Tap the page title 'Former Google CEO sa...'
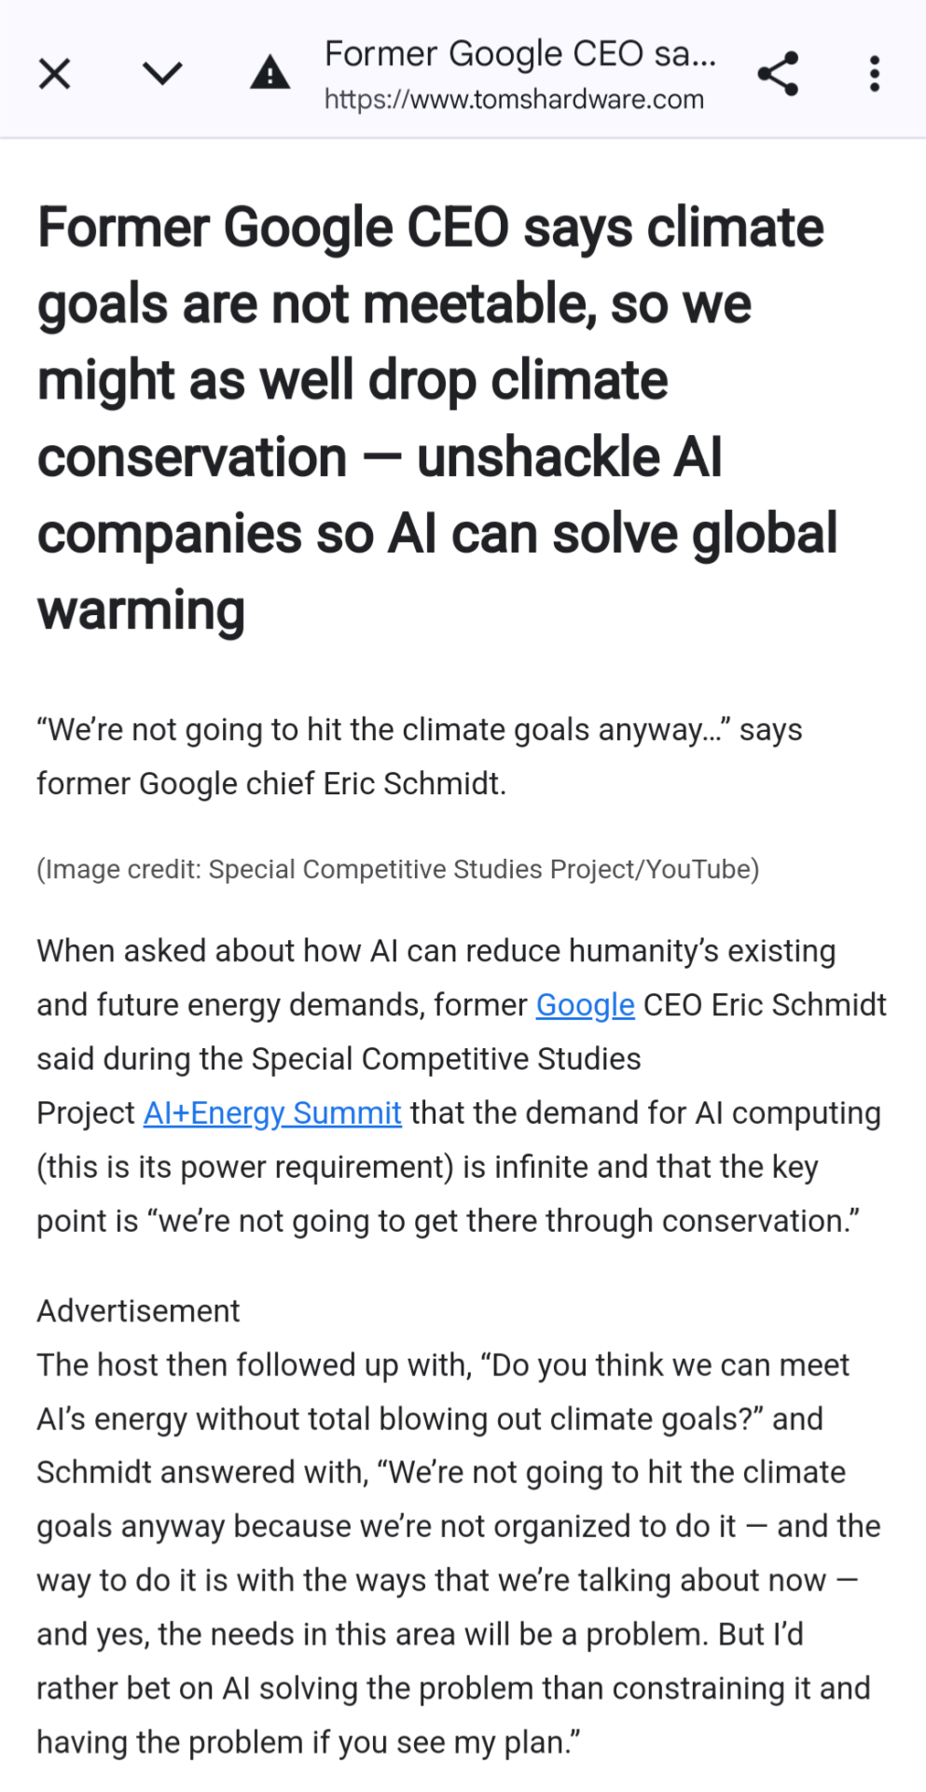This screenshot has width=926, height=1792. 520,54
